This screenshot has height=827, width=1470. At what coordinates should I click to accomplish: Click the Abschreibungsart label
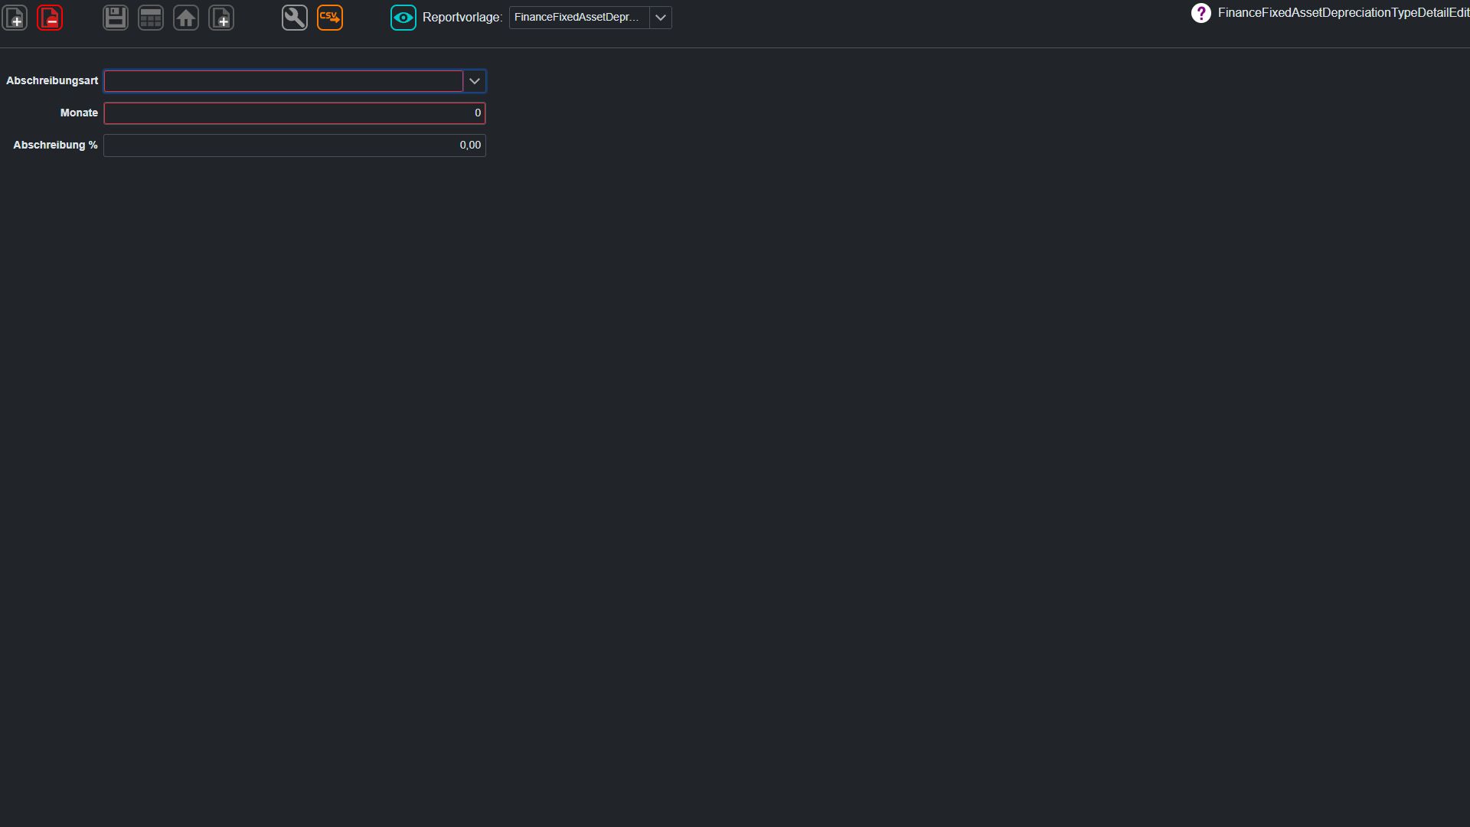click(x=52, y=80)
